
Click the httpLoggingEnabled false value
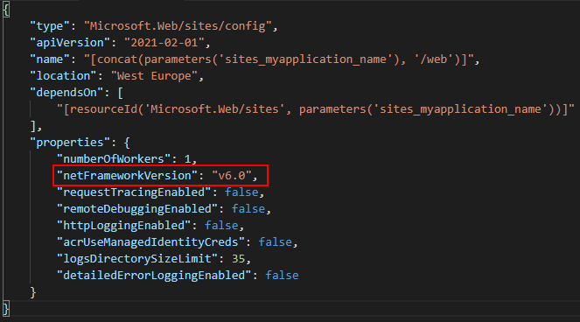coord(221,226)
